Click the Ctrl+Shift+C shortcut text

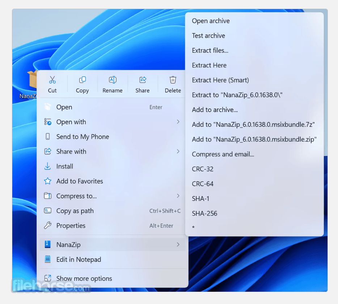point(165,211)
